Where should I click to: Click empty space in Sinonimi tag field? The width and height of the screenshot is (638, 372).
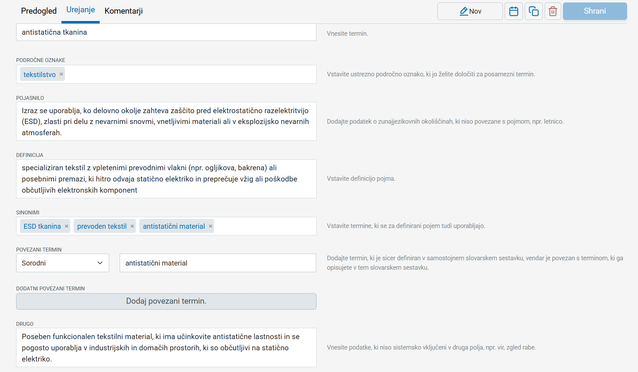(265, 226)
